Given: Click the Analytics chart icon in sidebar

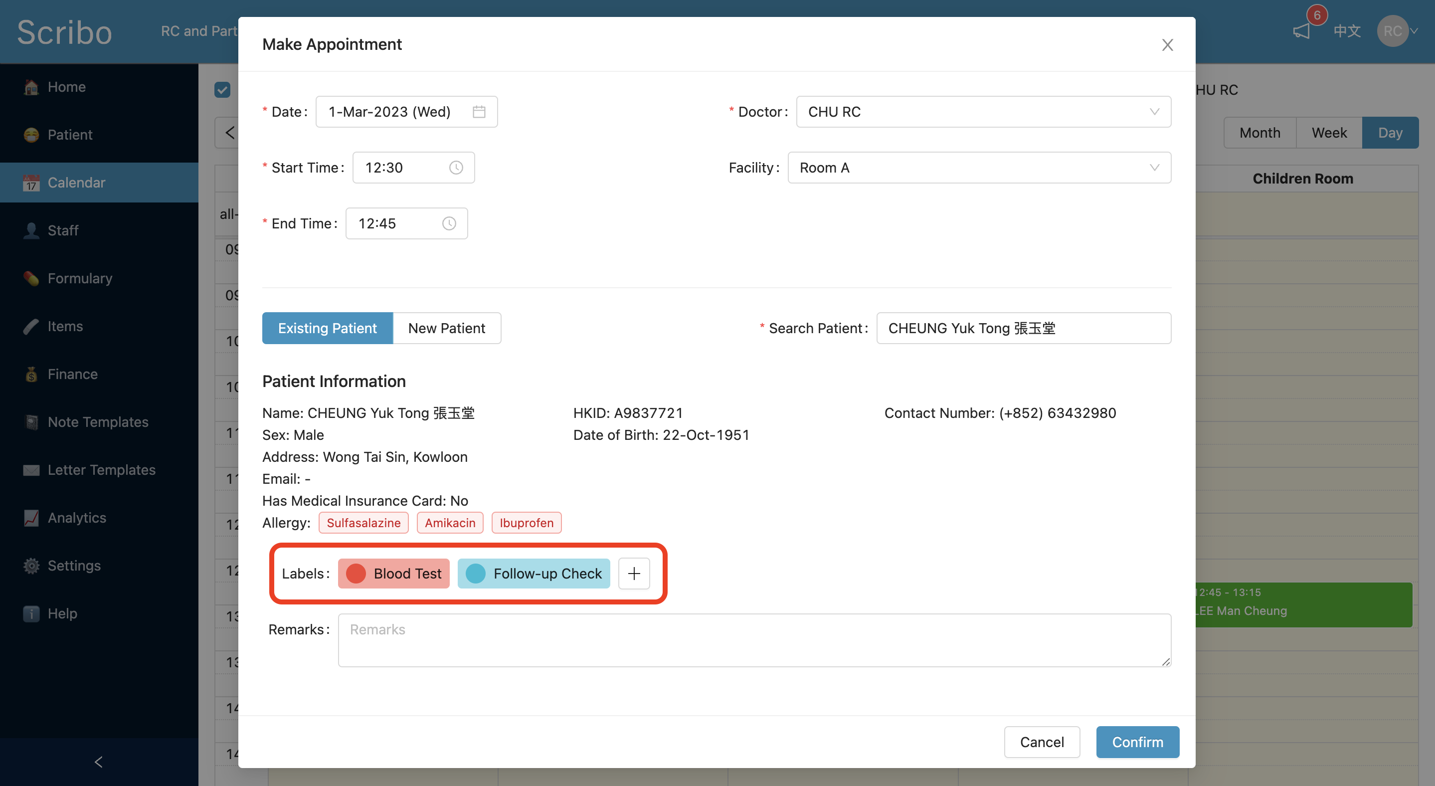Looking at the screenshot, I should point(31,518).
